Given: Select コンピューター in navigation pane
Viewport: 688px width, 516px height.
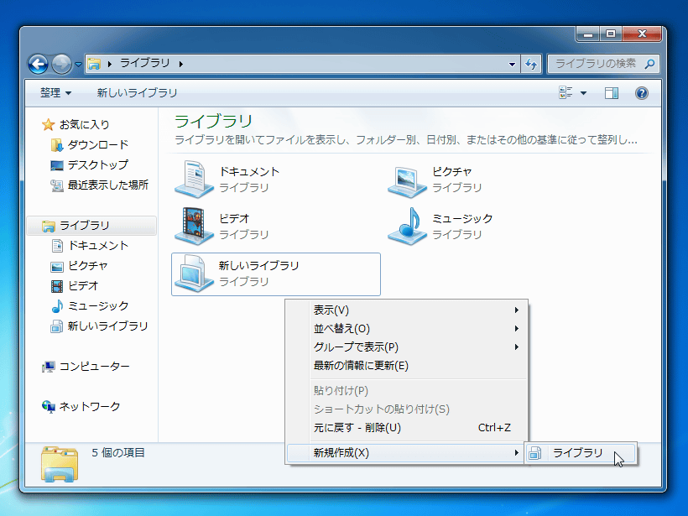Looking at the screenshot, I should pos(86,367).
